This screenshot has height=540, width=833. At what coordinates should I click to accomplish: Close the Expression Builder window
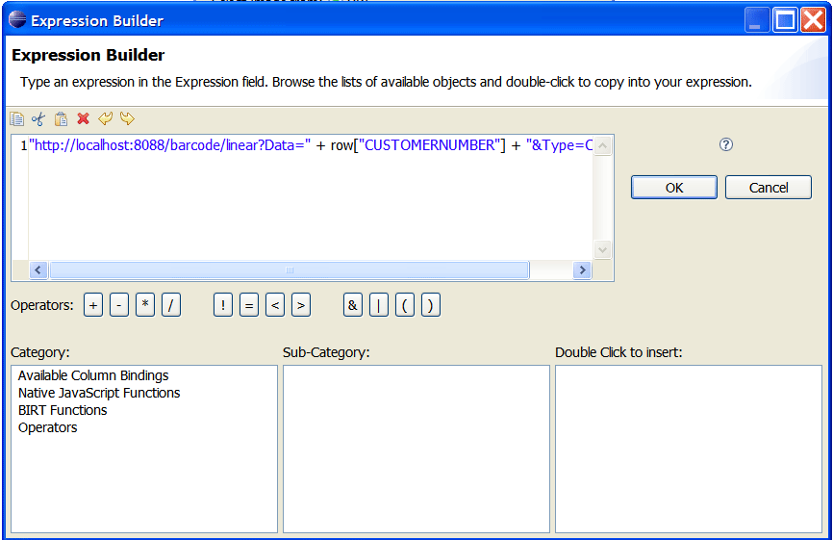click(813, 21)
